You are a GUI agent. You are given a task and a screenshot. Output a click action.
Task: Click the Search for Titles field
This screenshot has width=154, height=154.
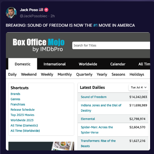point(111,45)
